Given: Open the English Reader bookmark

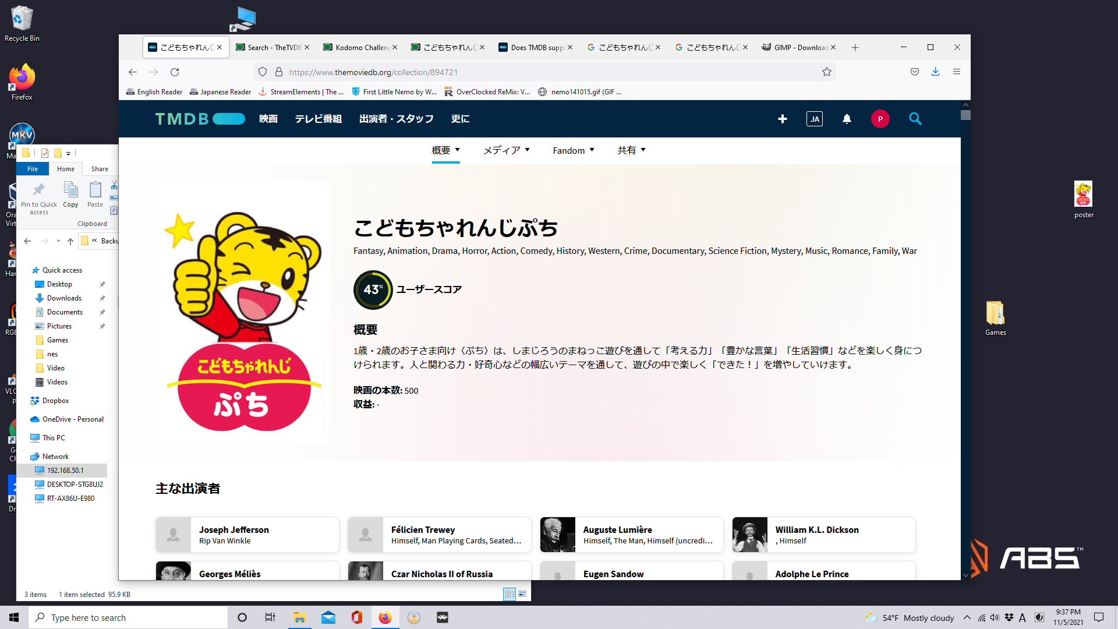Looking at the screenshot, I should coord(154,91).
